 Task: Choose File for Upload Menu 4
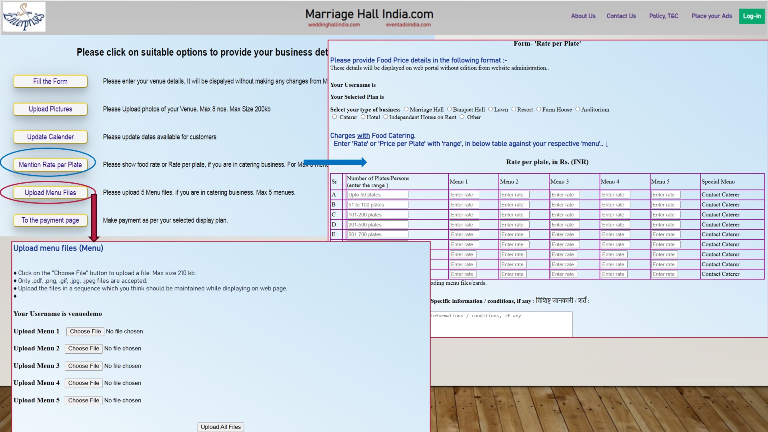click(x=84, y=383)
